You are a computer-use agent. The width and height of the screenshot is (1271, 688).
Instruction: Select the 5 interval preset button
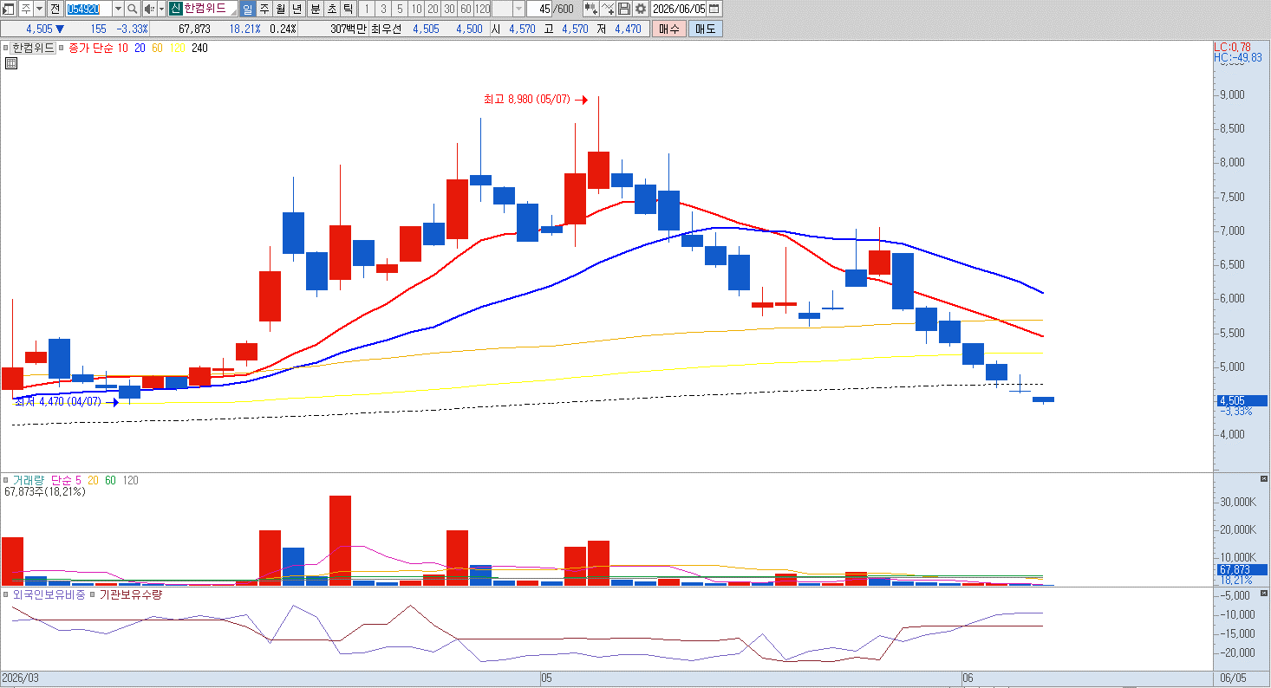click(x=399, y=9)
